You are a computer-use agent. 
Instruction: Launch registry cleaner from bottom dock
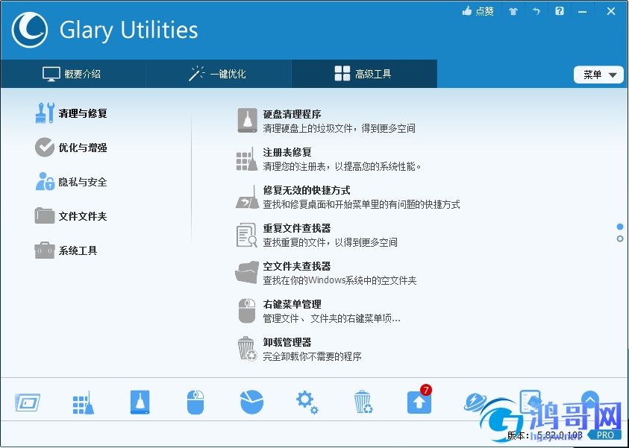(x=84, y=403)
